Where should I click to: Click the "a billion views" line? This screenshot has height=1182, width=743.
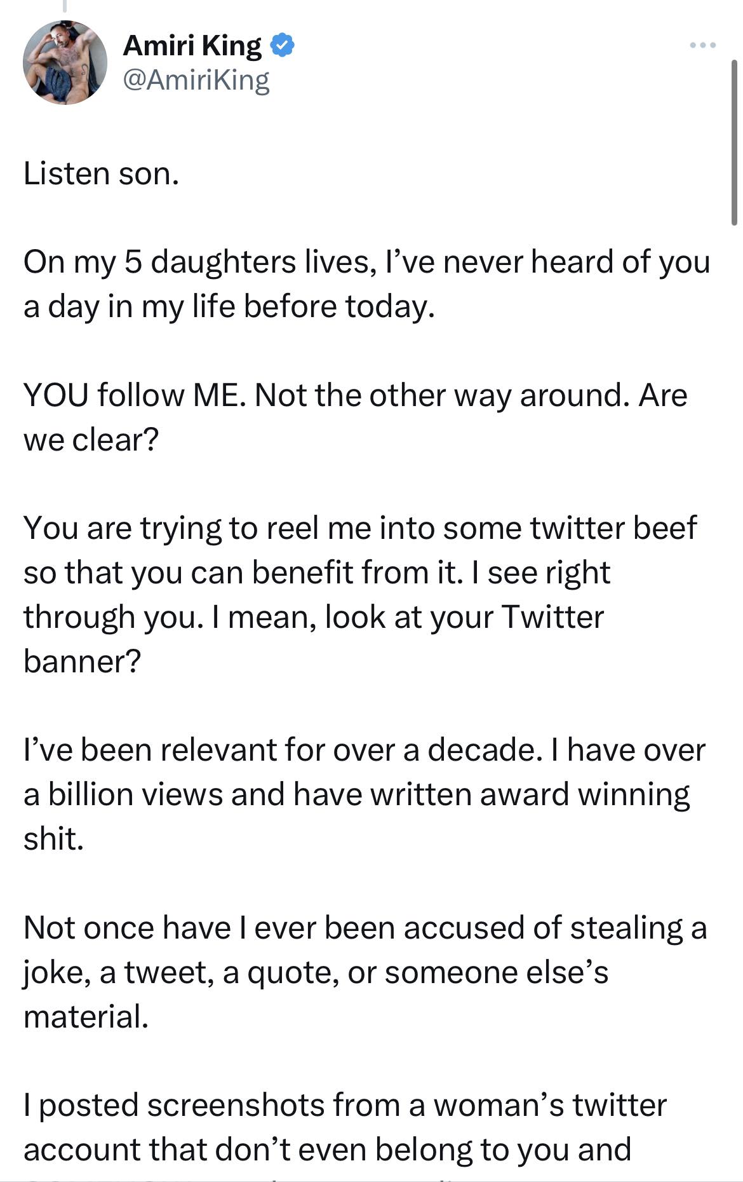[x=356, y=794]
